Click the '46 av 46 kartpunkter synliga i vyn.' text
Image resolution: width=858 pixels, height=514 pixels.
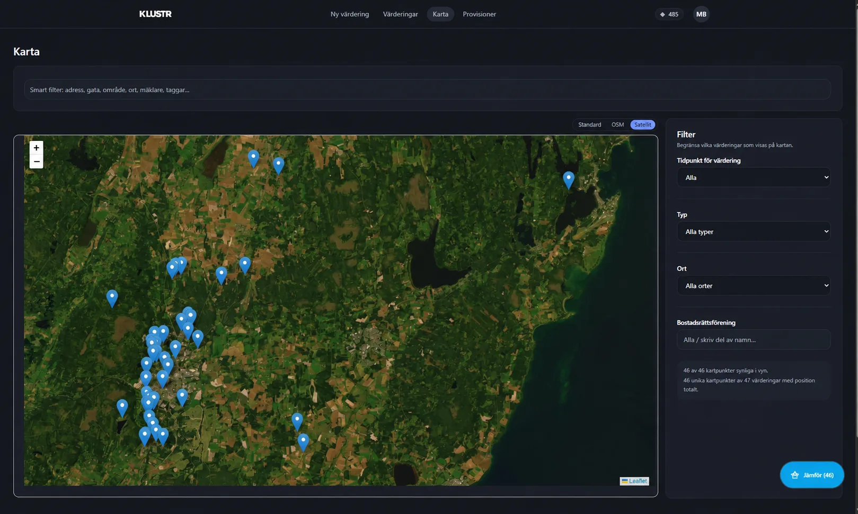[726, 371]
